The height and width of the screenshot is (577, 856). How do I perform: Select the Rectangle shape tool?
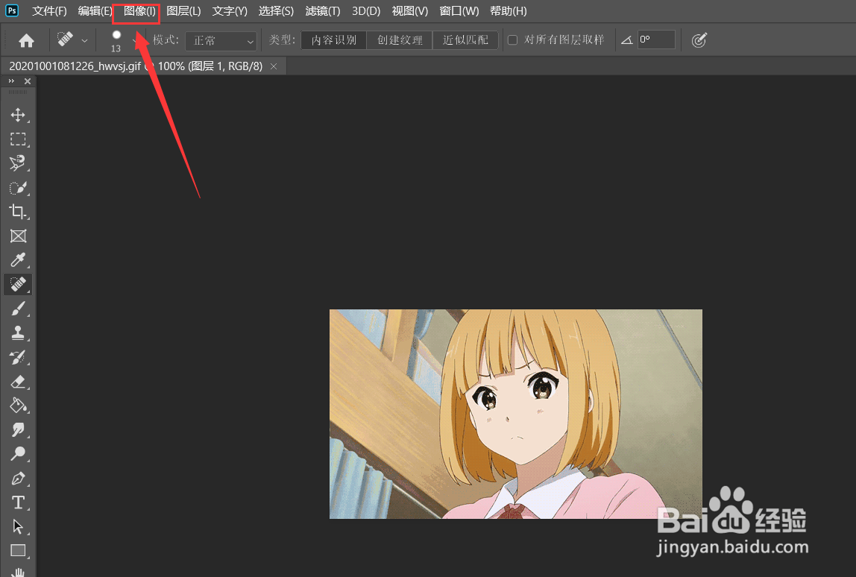18,550
